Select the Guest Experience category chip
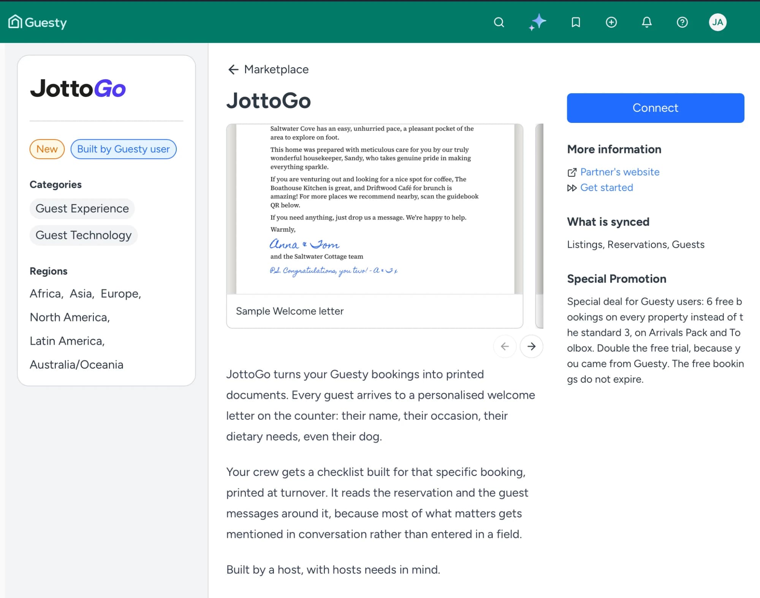Image resolution: width=760 pixels, height=598 pixels. [82, 208]
